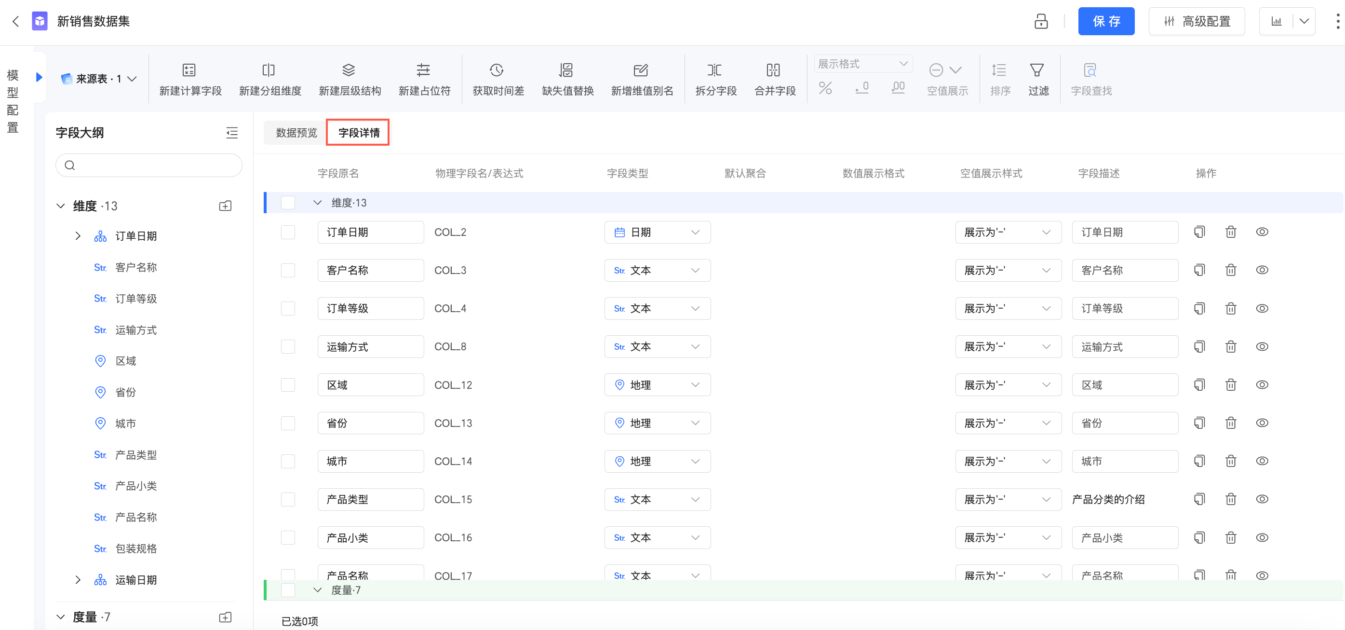
Task: Tick the checkbox for 客户名称 row
Action: (x=288, y=270)
